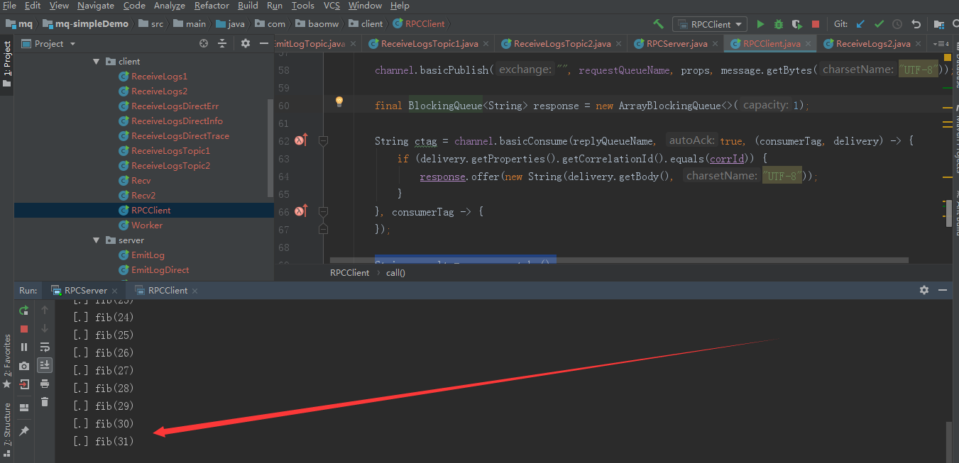Click the Build Project hammer icon

click(x=659, y=23)
